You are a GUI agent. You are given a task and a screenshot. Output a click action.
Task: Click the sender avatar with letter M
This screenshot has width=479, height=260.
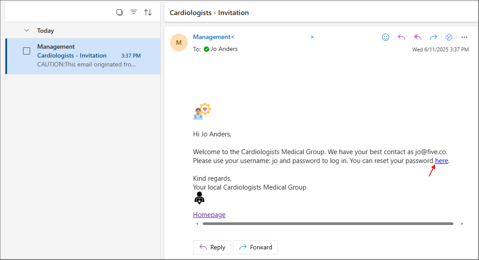pos(179,43)
